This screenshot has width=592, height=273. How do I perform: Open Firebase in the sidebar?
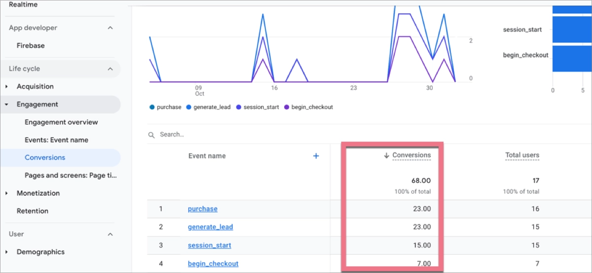coord(31,45)
